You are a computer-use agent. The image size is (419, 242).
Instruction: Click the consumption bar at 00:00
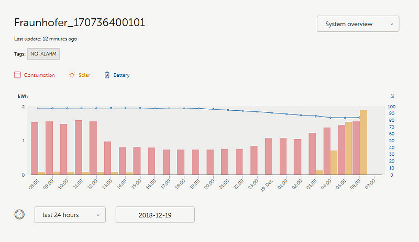[269, 156]
